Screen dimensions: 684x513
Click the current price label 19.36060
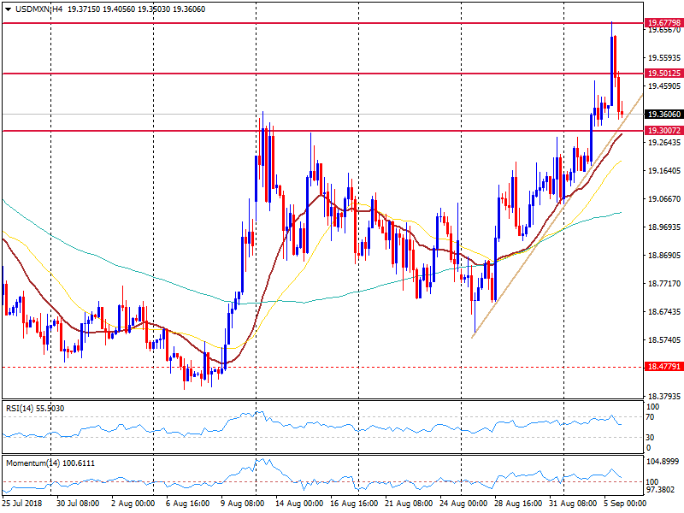pyautogui.click(x=663, y=115)
